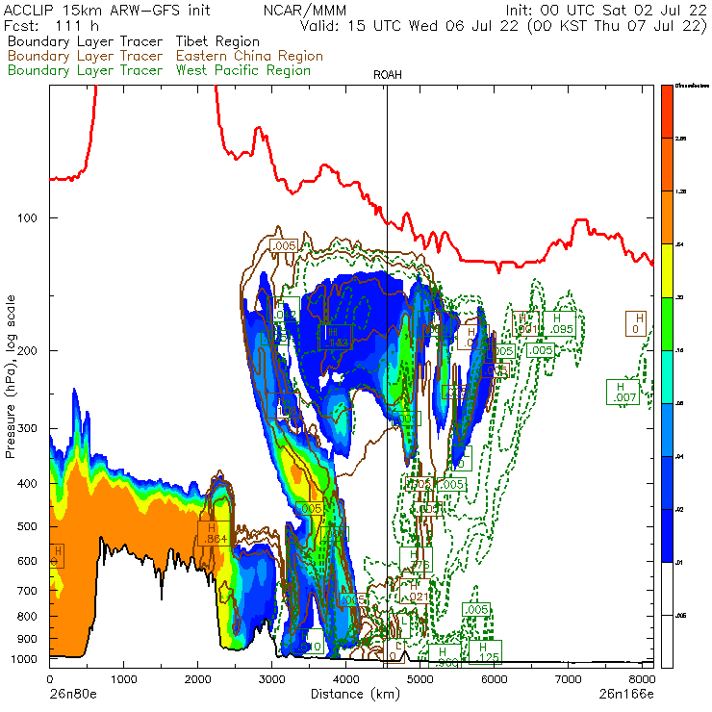Viewport: 712px width, 712px height.
Task: Click the 8000 km distance axis label
Action: pyautogui.click(x=642, y=679)
